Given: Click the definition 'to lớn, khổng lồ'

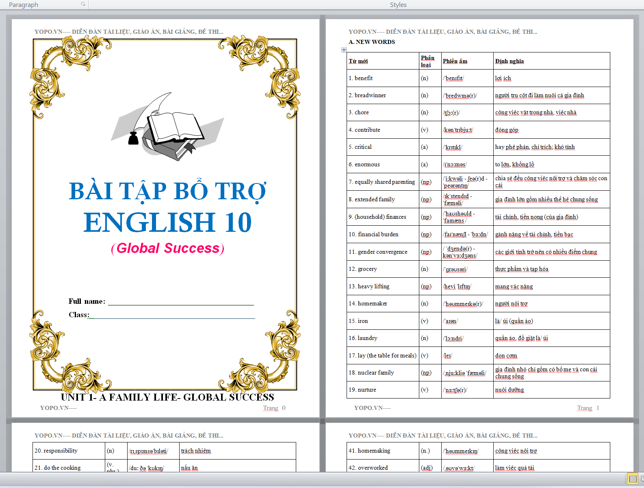Looking at the screenshot, I should [x=515, y=164].
